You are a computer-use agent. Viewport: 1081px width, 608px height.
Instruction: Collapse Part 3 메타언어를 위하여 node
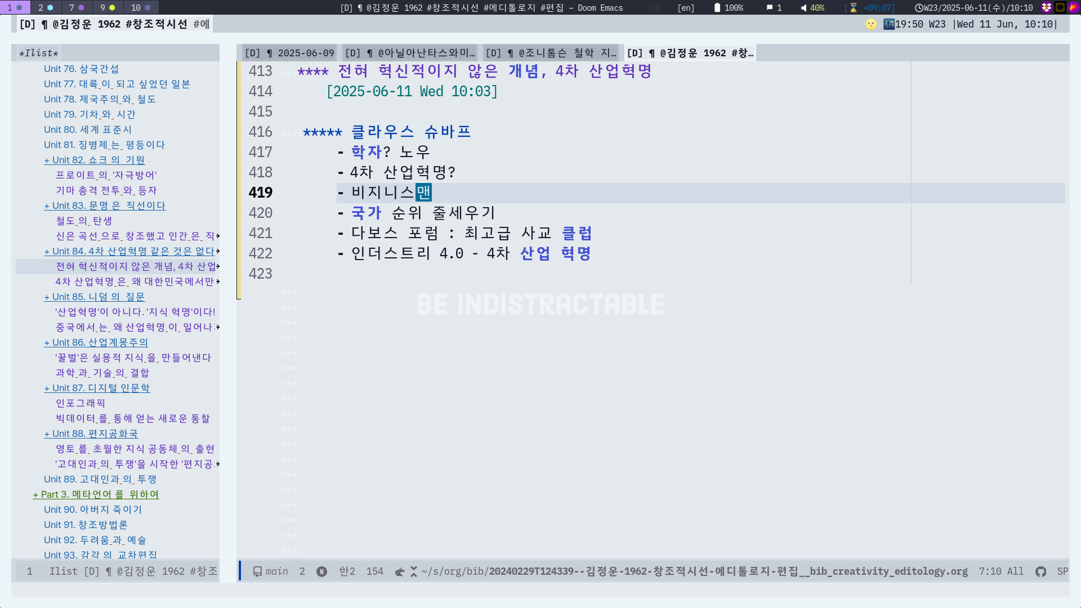click(35, 495)
